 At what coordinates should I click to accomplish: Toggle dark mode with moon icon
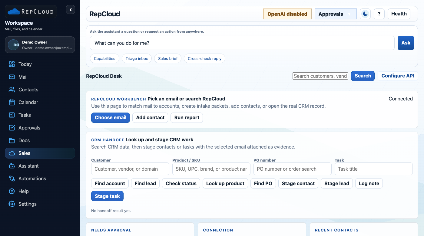[365, 14]
